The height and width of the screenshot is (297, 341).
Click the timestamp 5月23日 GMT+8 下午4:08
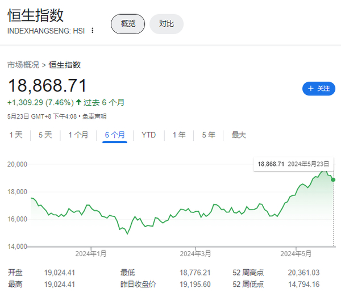click(x=42, y=116)
